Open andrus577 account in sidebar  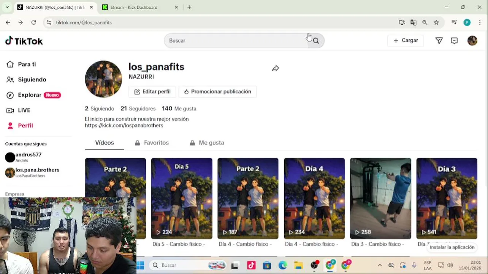click(x=24, y=157)
